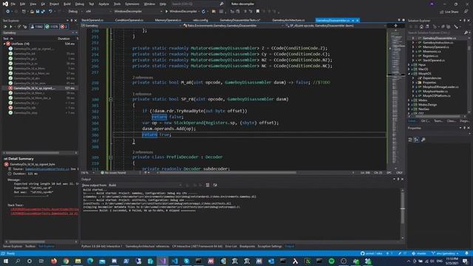
Task: Click second red stack trace link
Action: (x=44, y=214)
